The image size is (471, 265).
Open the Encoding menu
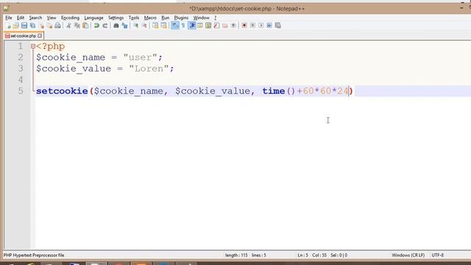[x=70, y=18]
